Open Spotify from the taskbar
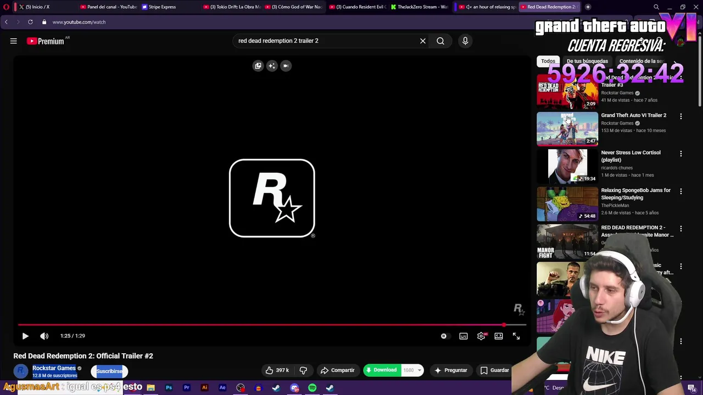703x395 pixels. [312, 388]
